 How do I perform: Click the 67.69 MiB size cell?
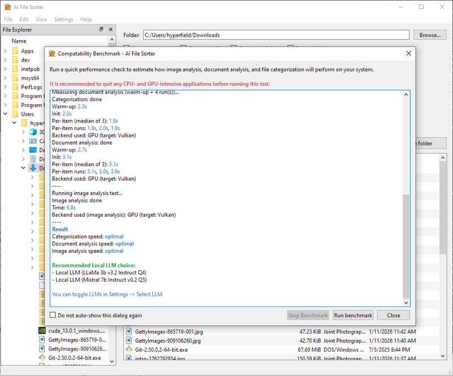[309, 349]
